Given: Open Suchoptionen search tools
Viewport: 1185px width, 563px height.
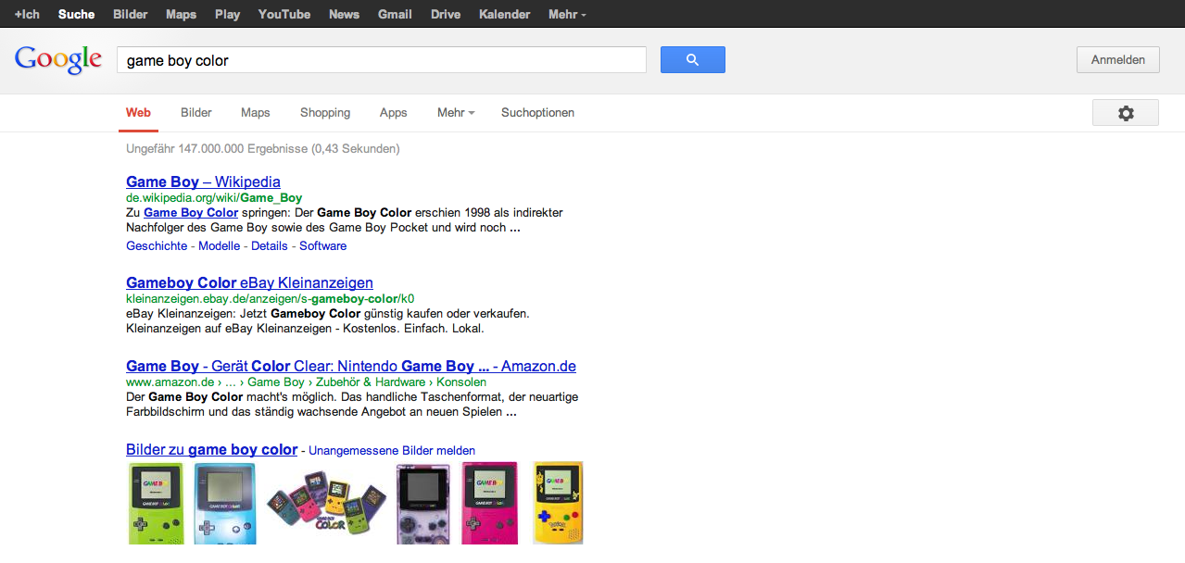Looking at the screenshot, I should click(537, 113).
